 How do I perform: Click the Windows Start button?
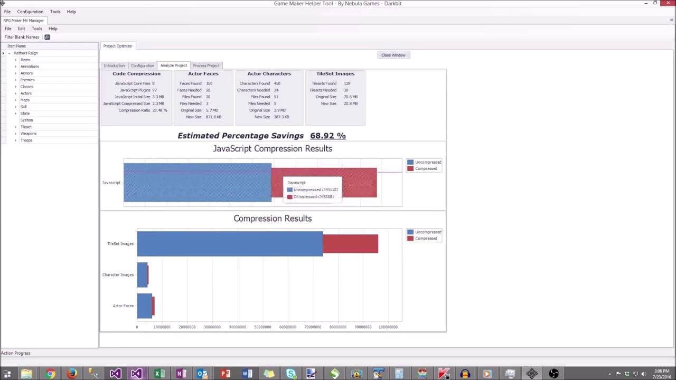(7, 374)
